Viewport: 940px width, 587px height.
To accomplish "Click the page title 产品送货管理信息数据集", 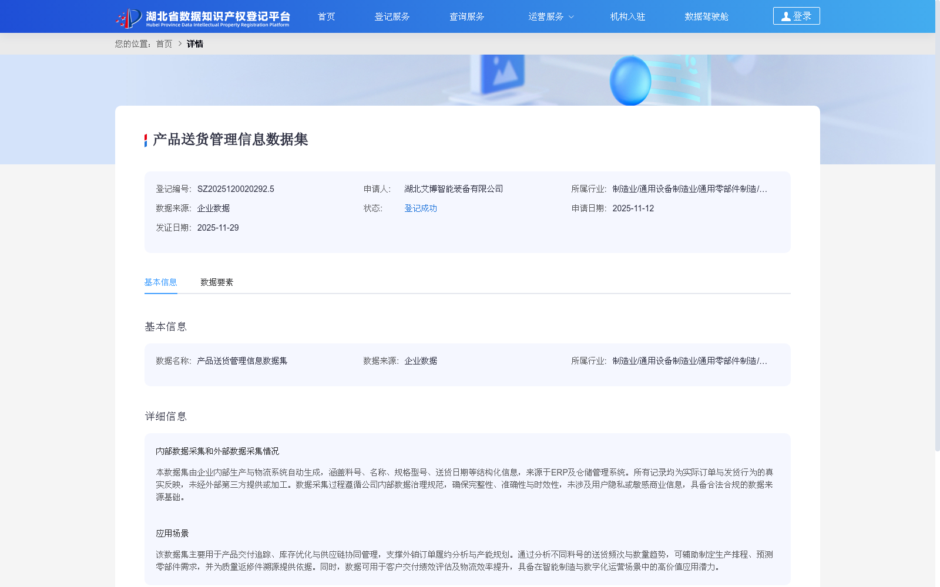I will point(230,140).
